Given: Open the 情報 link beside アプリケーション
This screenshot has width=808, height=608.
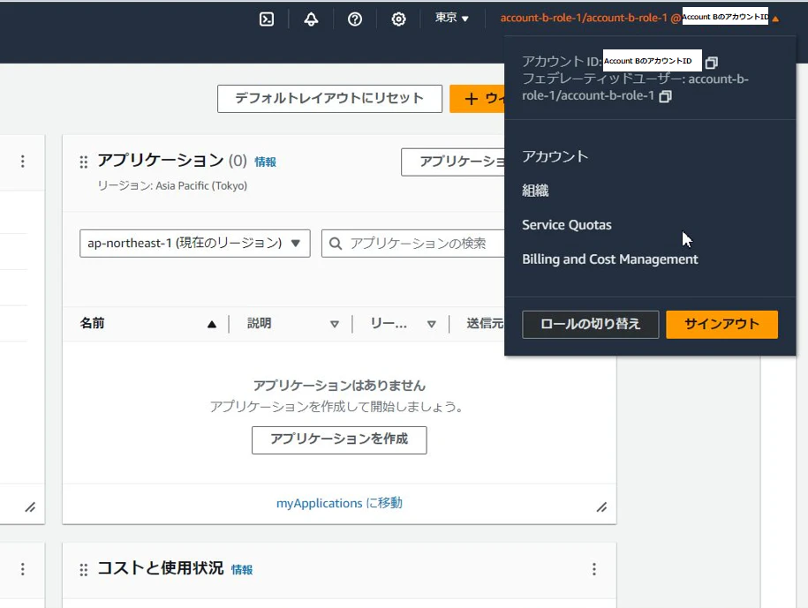Looking at the screenshot, I should pos(266,162).
